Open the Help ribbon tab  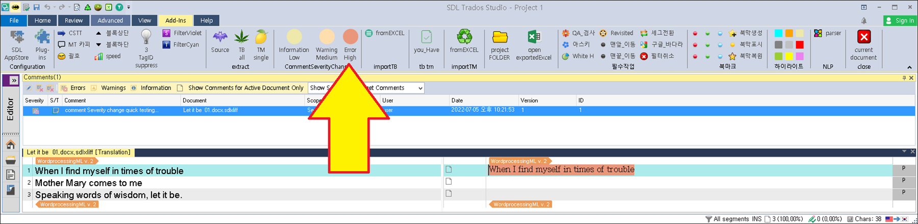[207, 20]
